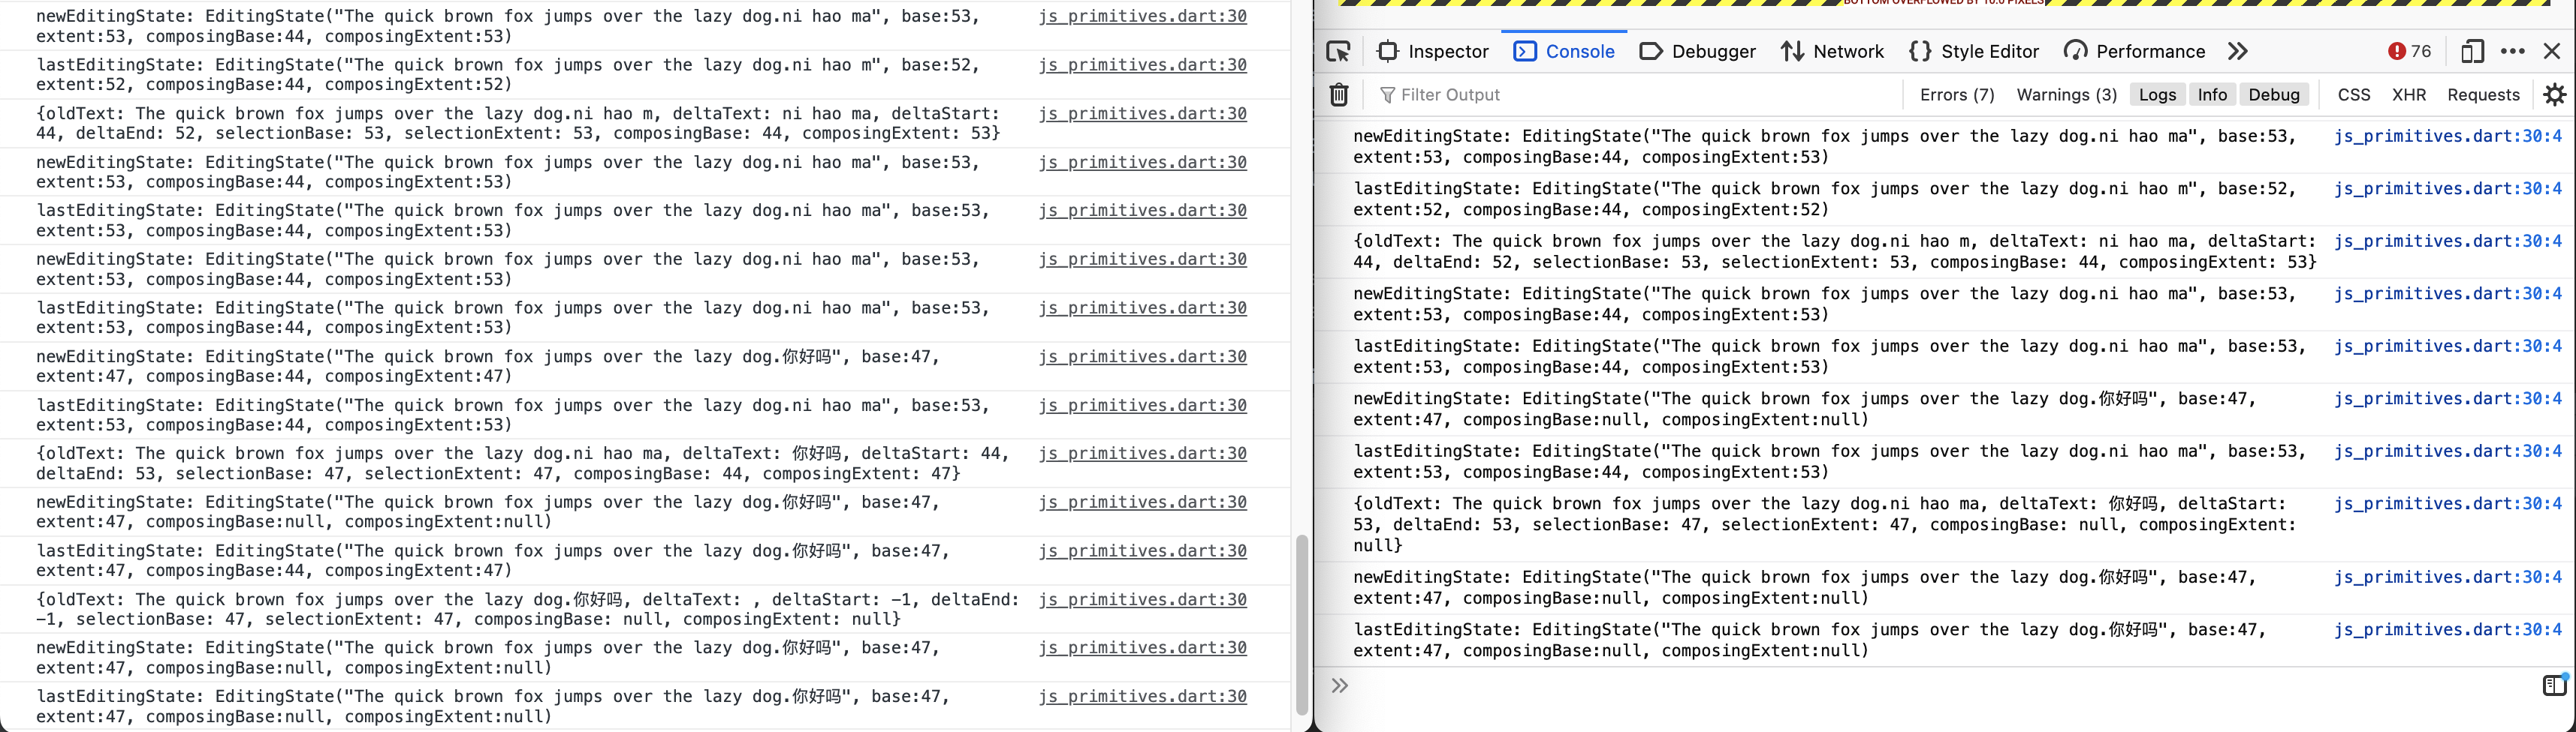Screen dimensions: 2576x732
Task: Open the customize DevTools meatball menu
Action: (x=2512, y=51)
